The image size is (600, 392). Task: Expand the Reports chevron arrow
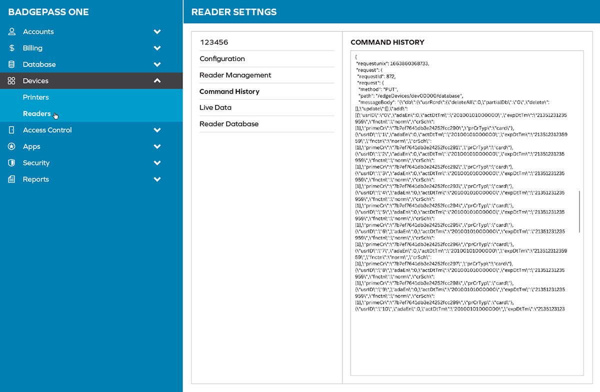157,179
